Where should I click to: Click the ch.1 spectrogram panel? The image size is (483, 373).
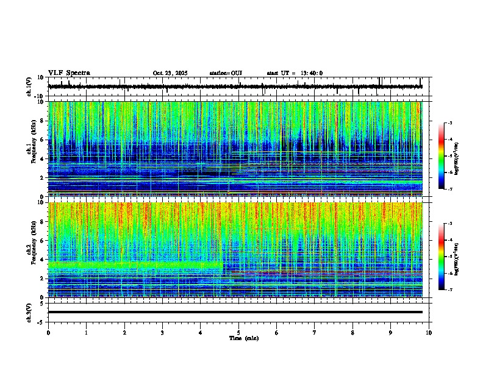click(x=235, y=149)
